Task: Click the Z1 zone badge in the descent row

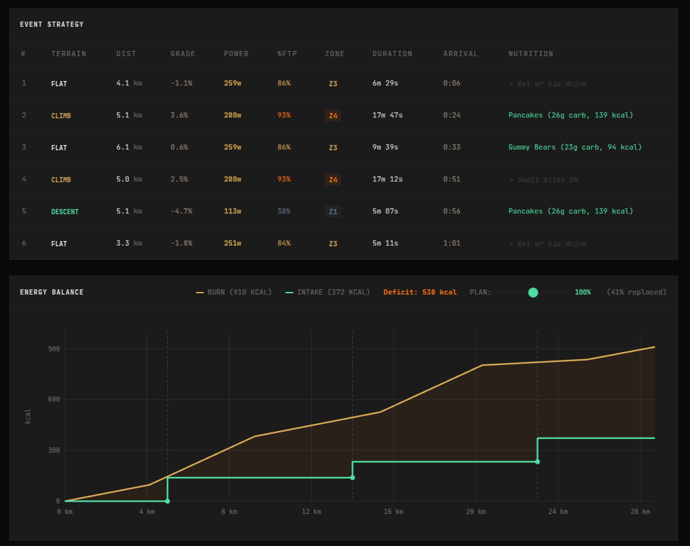Action: pos(333,212)
